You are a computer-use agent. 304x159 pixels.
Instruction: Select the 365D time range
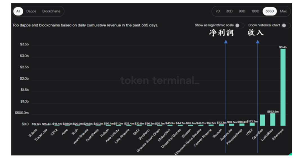[269, 11]
